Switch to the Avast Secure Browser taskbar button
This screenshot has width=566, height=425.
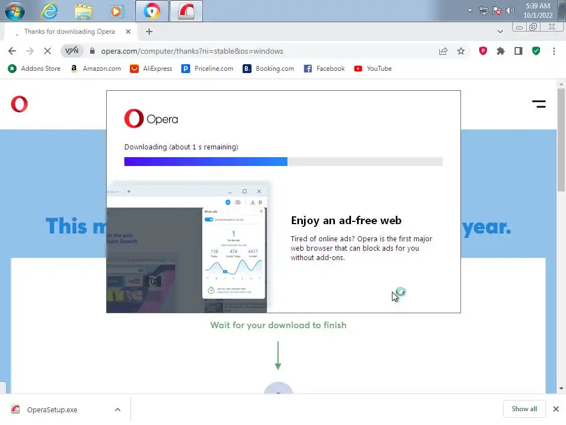click(152, 11)
